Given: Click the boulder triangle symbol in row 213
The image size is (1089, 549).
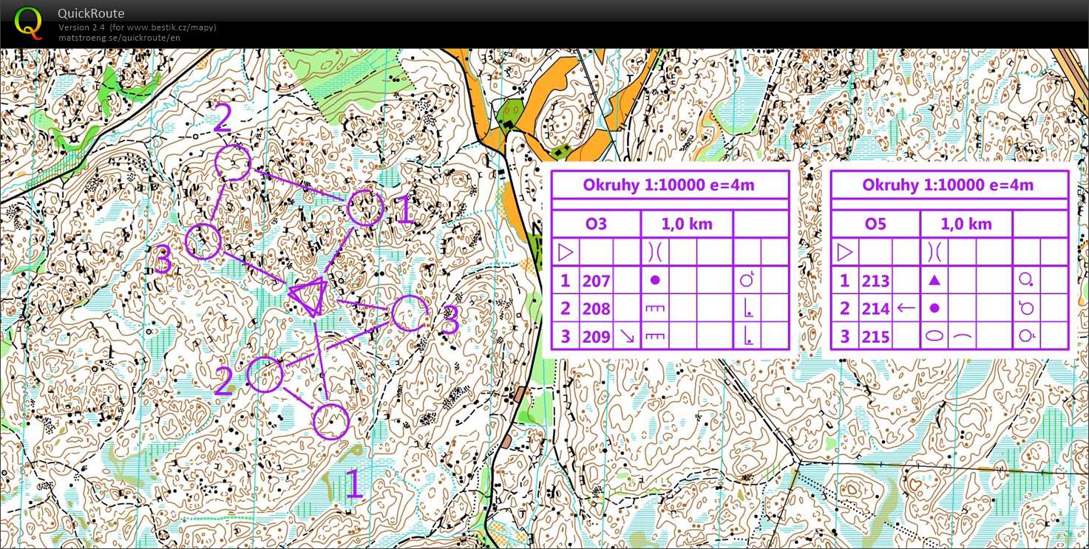Looking at the screenshot, I should [934, 281].
